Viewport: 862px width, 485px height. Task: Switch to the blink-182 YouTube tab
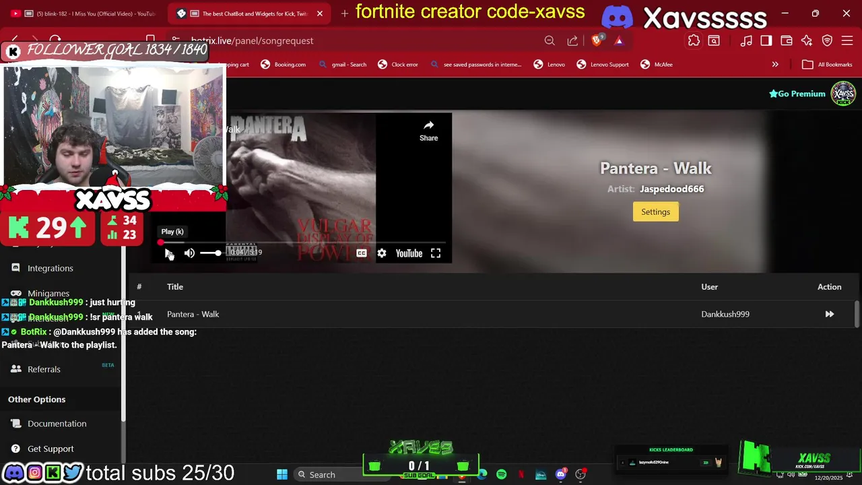click(x=84, y=13)
